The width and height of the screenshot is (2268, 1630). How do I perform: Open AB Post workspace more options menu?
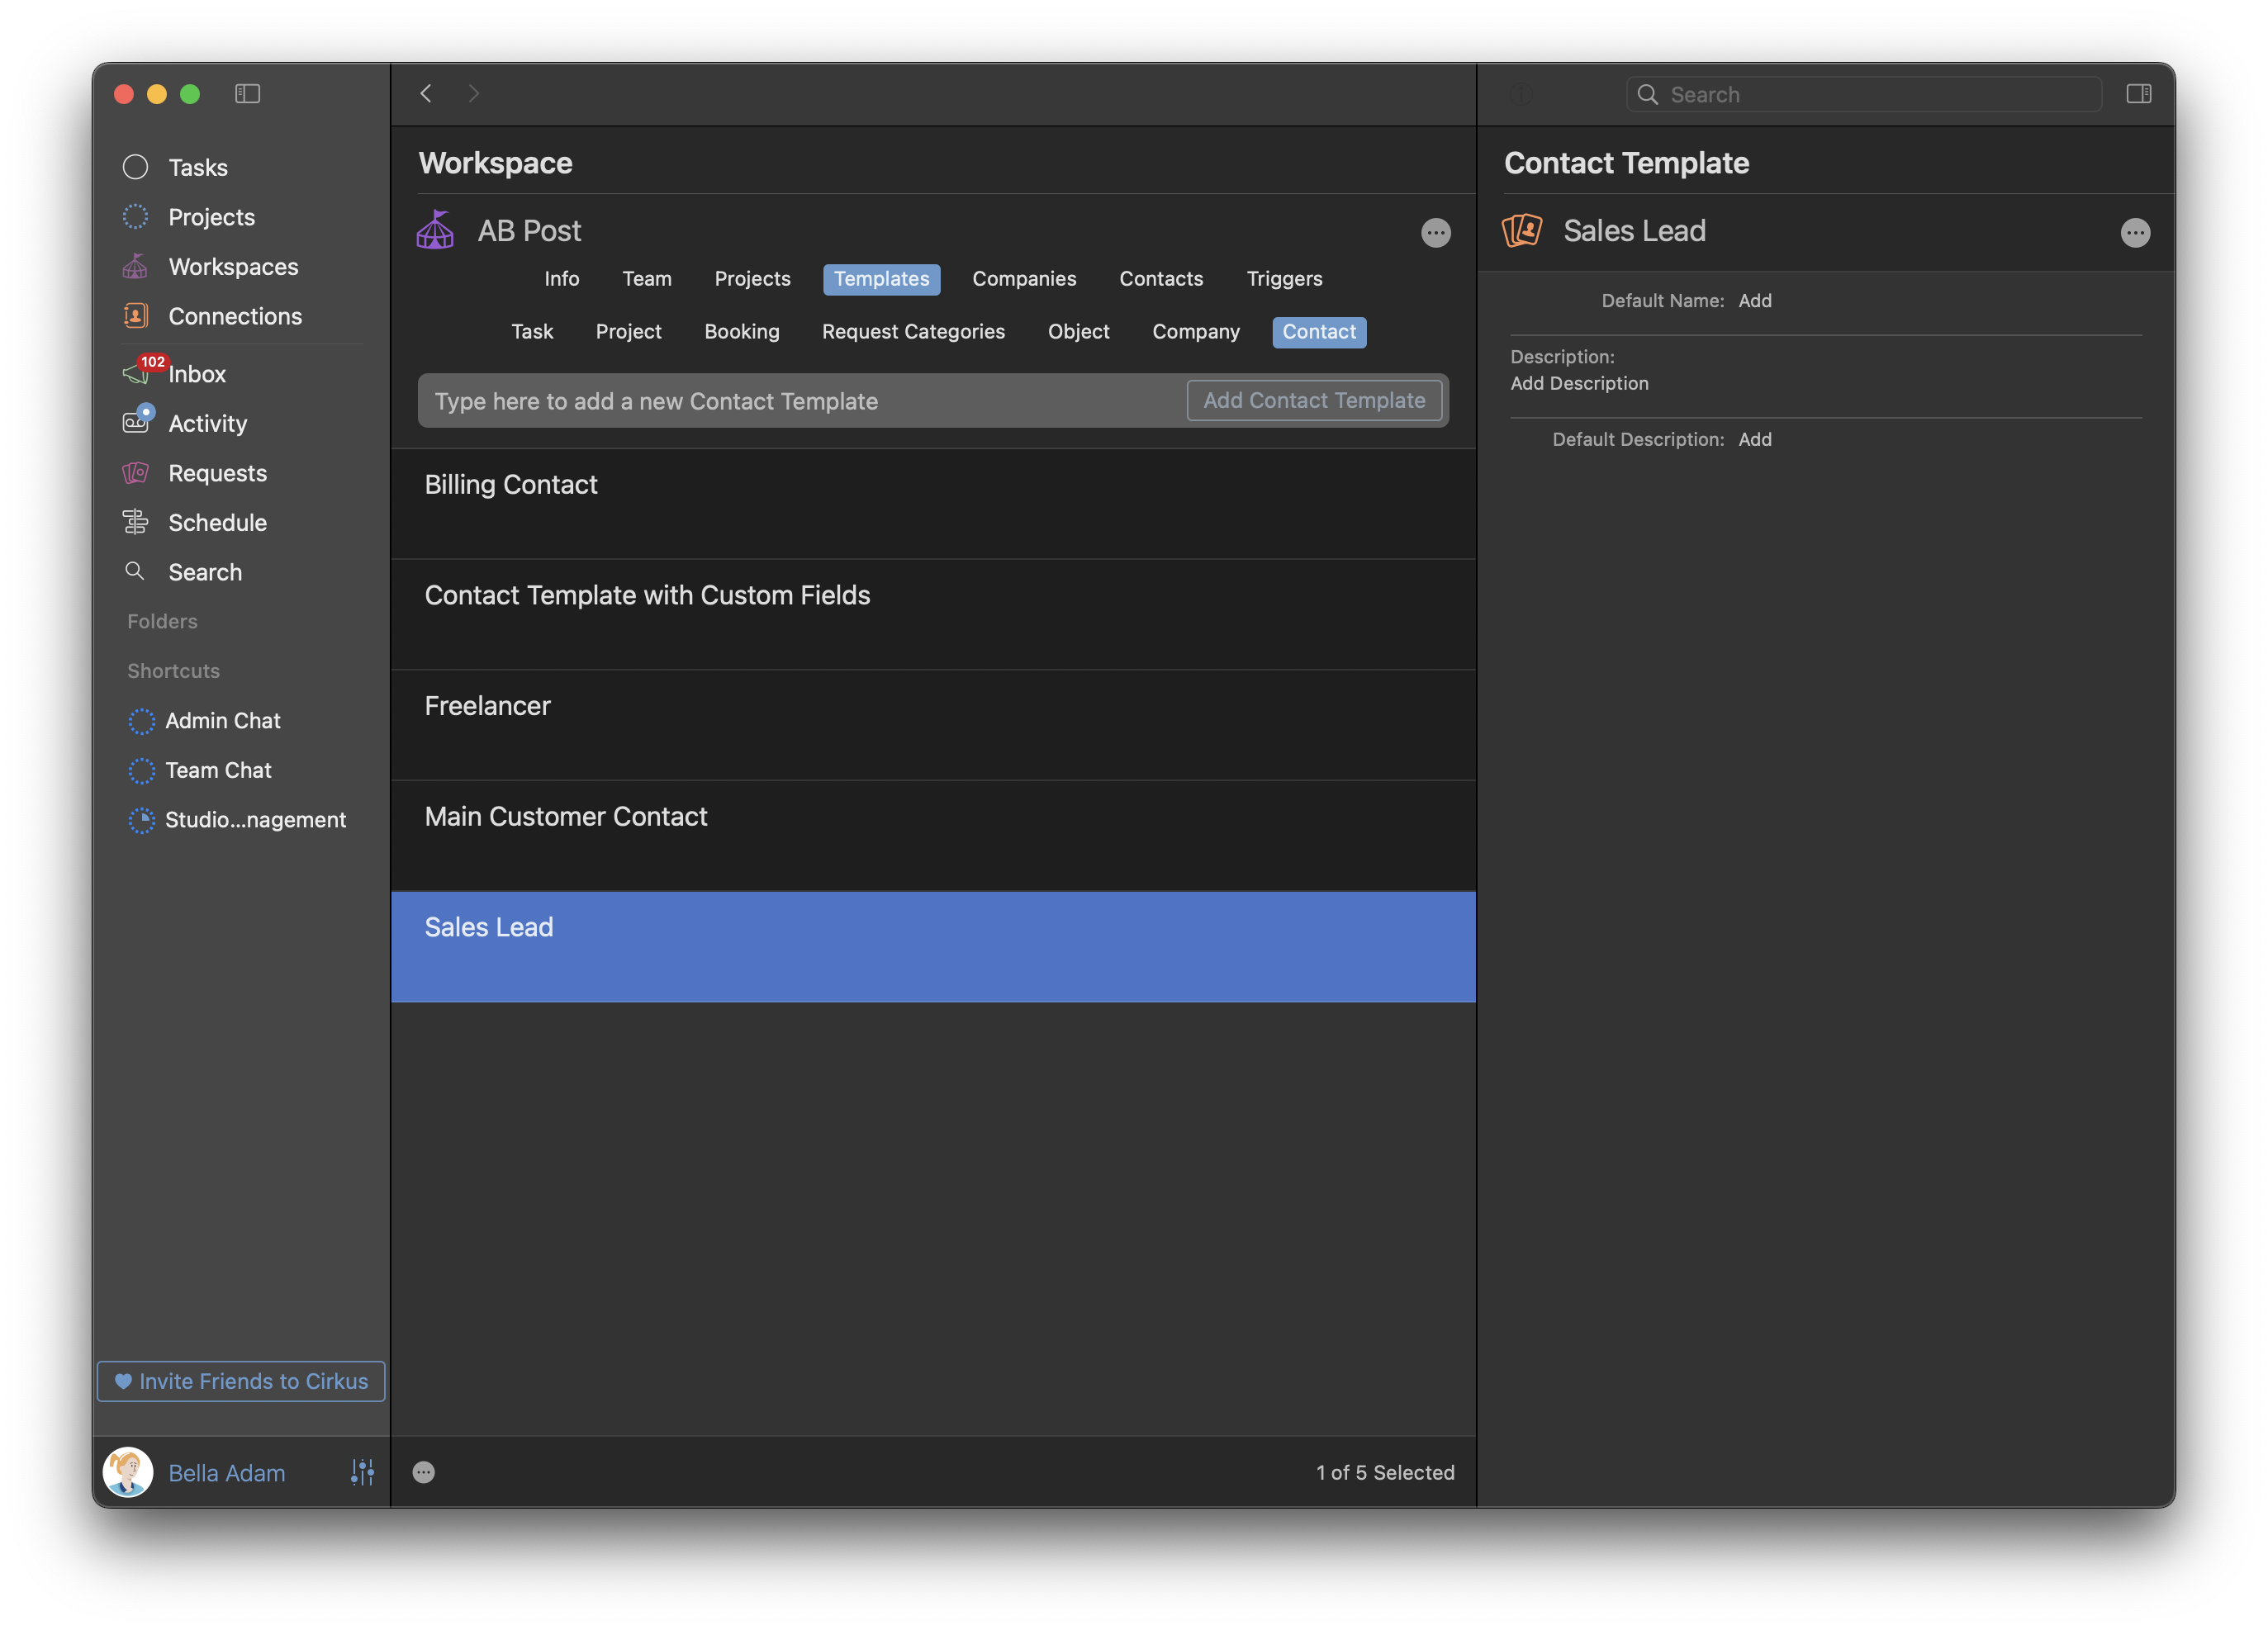(x=1435, y=233)
